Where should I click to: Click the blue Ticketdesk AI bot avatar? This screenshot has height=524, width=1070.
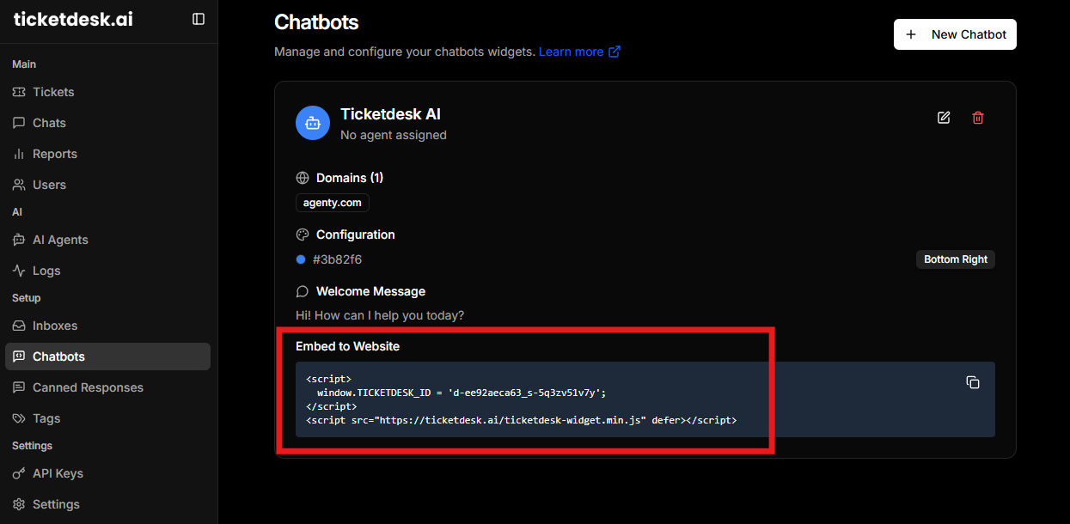313,123
